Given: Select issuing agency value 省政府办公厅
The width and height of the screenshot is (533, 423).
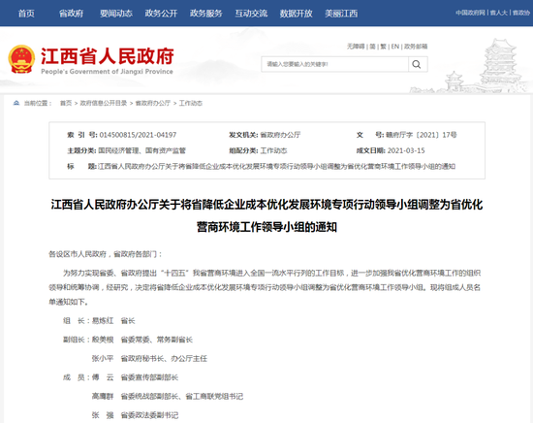Looking at the screenshot, I should (x=280, y=135).
